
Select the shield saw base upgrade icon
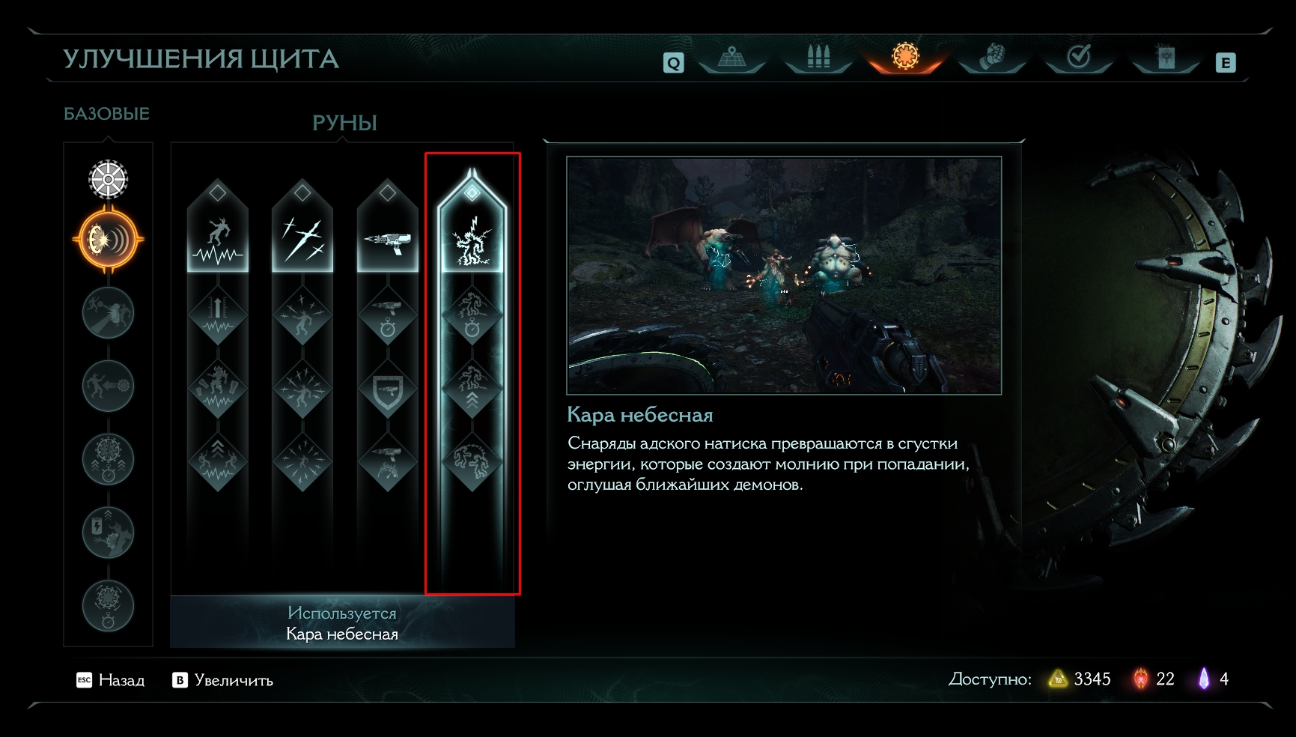pyautogui.click(x=109, y=179)
